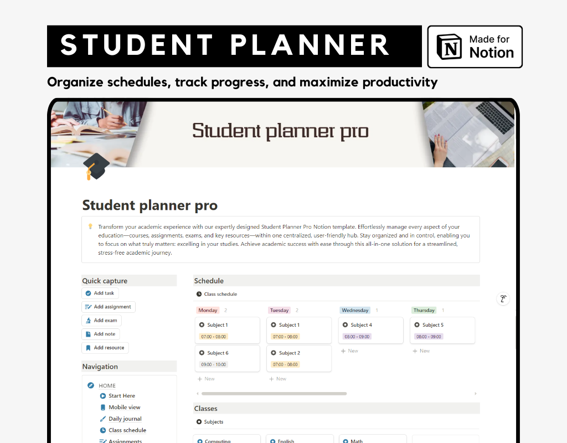Click the floating scroll-to-top icon at right
This screenshot has height=443, width=567.
503,298
